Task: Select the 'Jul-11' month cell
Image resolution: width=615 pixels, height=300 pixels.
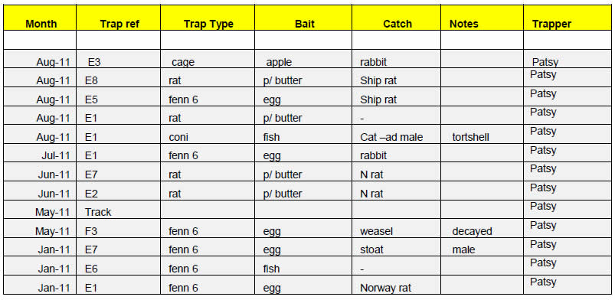Action: coord(40,153)
